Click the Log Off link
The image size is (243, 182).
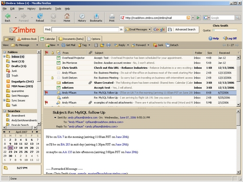tap(230, 38)
